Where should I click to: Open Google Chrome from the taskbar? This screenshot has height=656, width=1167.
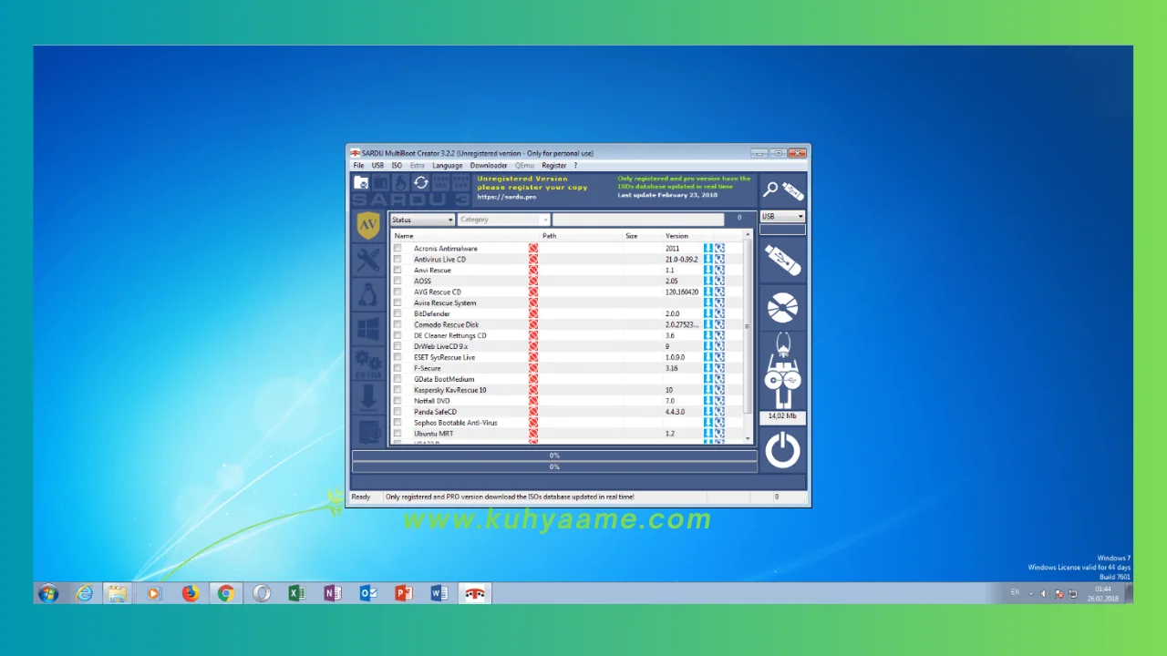[225, 593]
